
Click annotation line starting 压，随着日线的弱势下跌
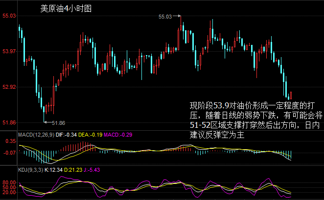click(256, 115)
